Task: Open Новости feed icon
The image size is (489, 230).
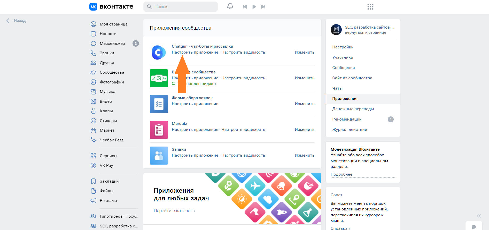Action: click(93, 34)
